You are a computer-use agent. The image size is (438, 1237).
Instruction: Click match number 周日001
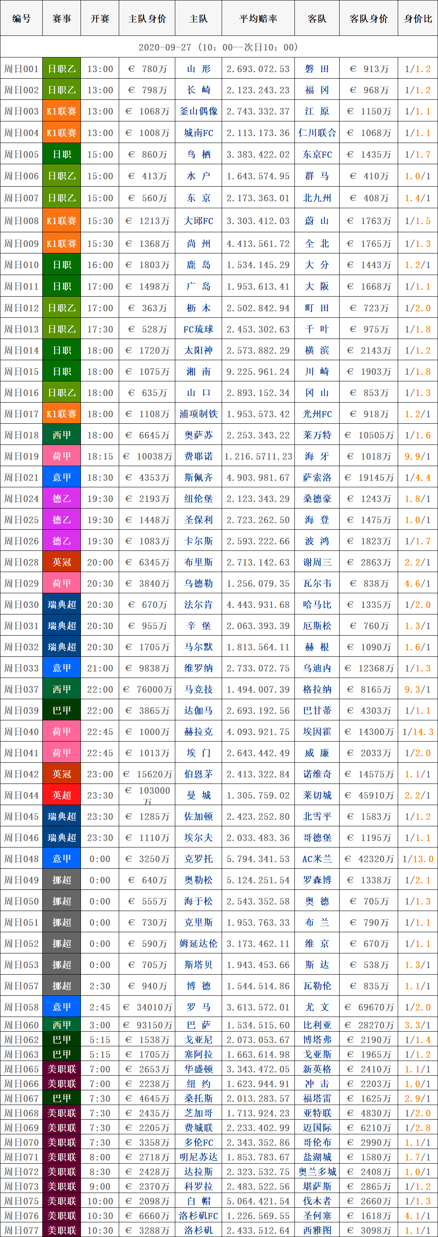pos(21,69)
